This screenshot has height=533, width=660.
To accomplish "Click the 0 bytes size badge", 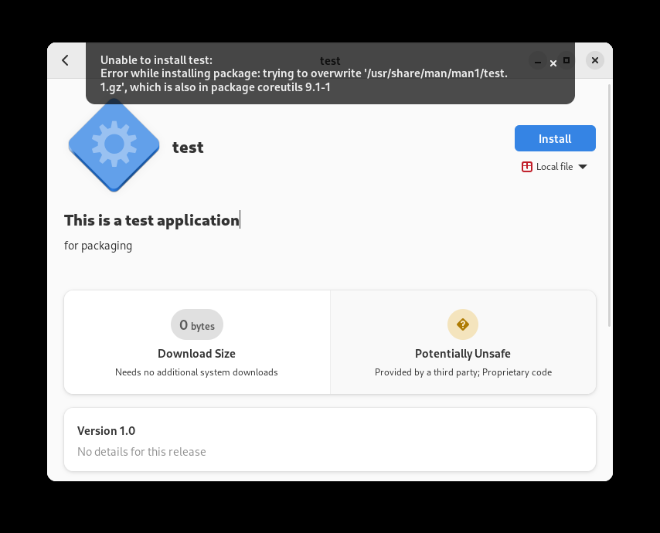I will point(197,325).
